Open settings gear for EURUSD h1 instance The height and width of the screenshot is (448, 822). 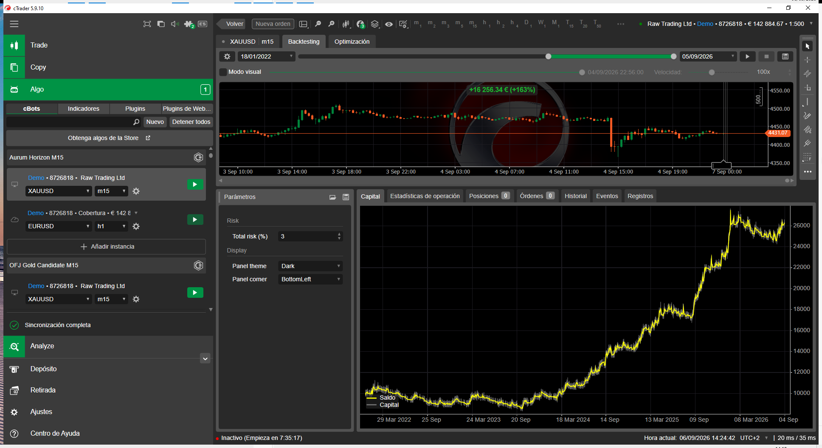[x=136, y=227]
